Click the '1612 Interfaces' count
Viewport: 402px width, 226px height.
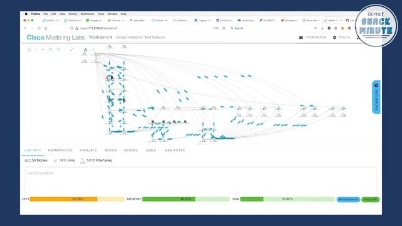pos(99,161)
